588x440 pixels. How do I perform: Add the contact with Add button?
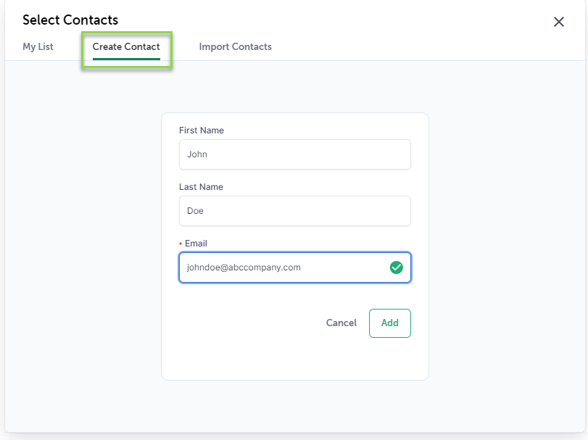[x=389, y=323]
